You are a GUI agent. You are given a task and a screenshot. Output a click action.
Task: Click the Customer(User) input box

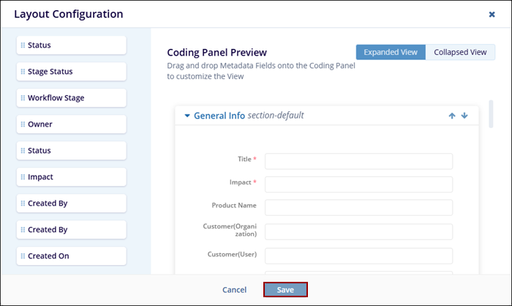(358, 255)
